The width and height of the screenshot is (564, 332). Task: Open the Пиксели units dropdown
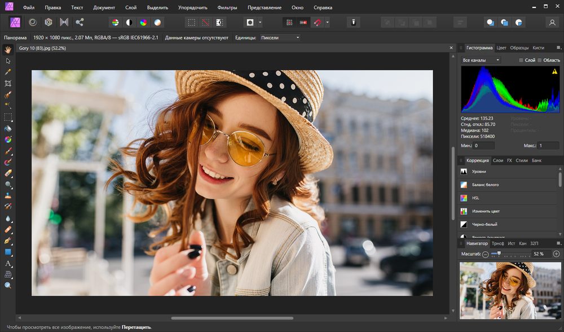[x=280, y=37]
